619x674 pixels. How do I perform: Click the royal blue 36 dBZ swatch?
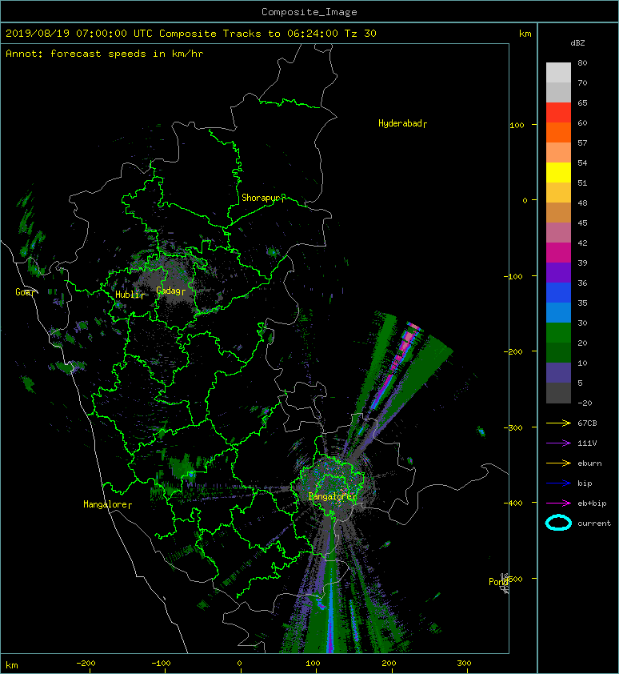558,293
